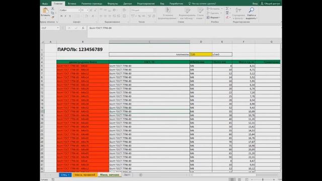Decrease font size with the small A icon
Viewport: 322px width, 181px height.
[95, 10]
